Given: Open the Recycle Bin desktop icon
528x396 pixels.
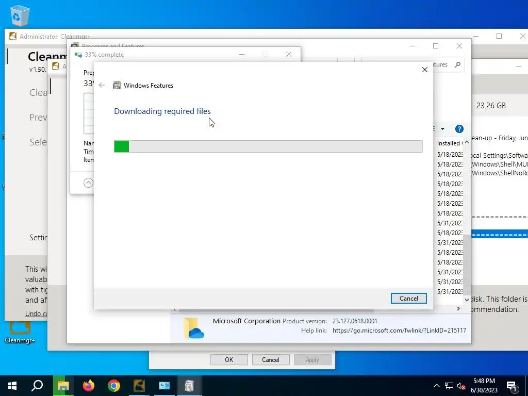Looking at the screenshot, I should coord(20,15).
